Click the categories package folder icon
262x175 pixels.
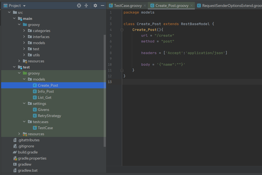pos(30,31)
